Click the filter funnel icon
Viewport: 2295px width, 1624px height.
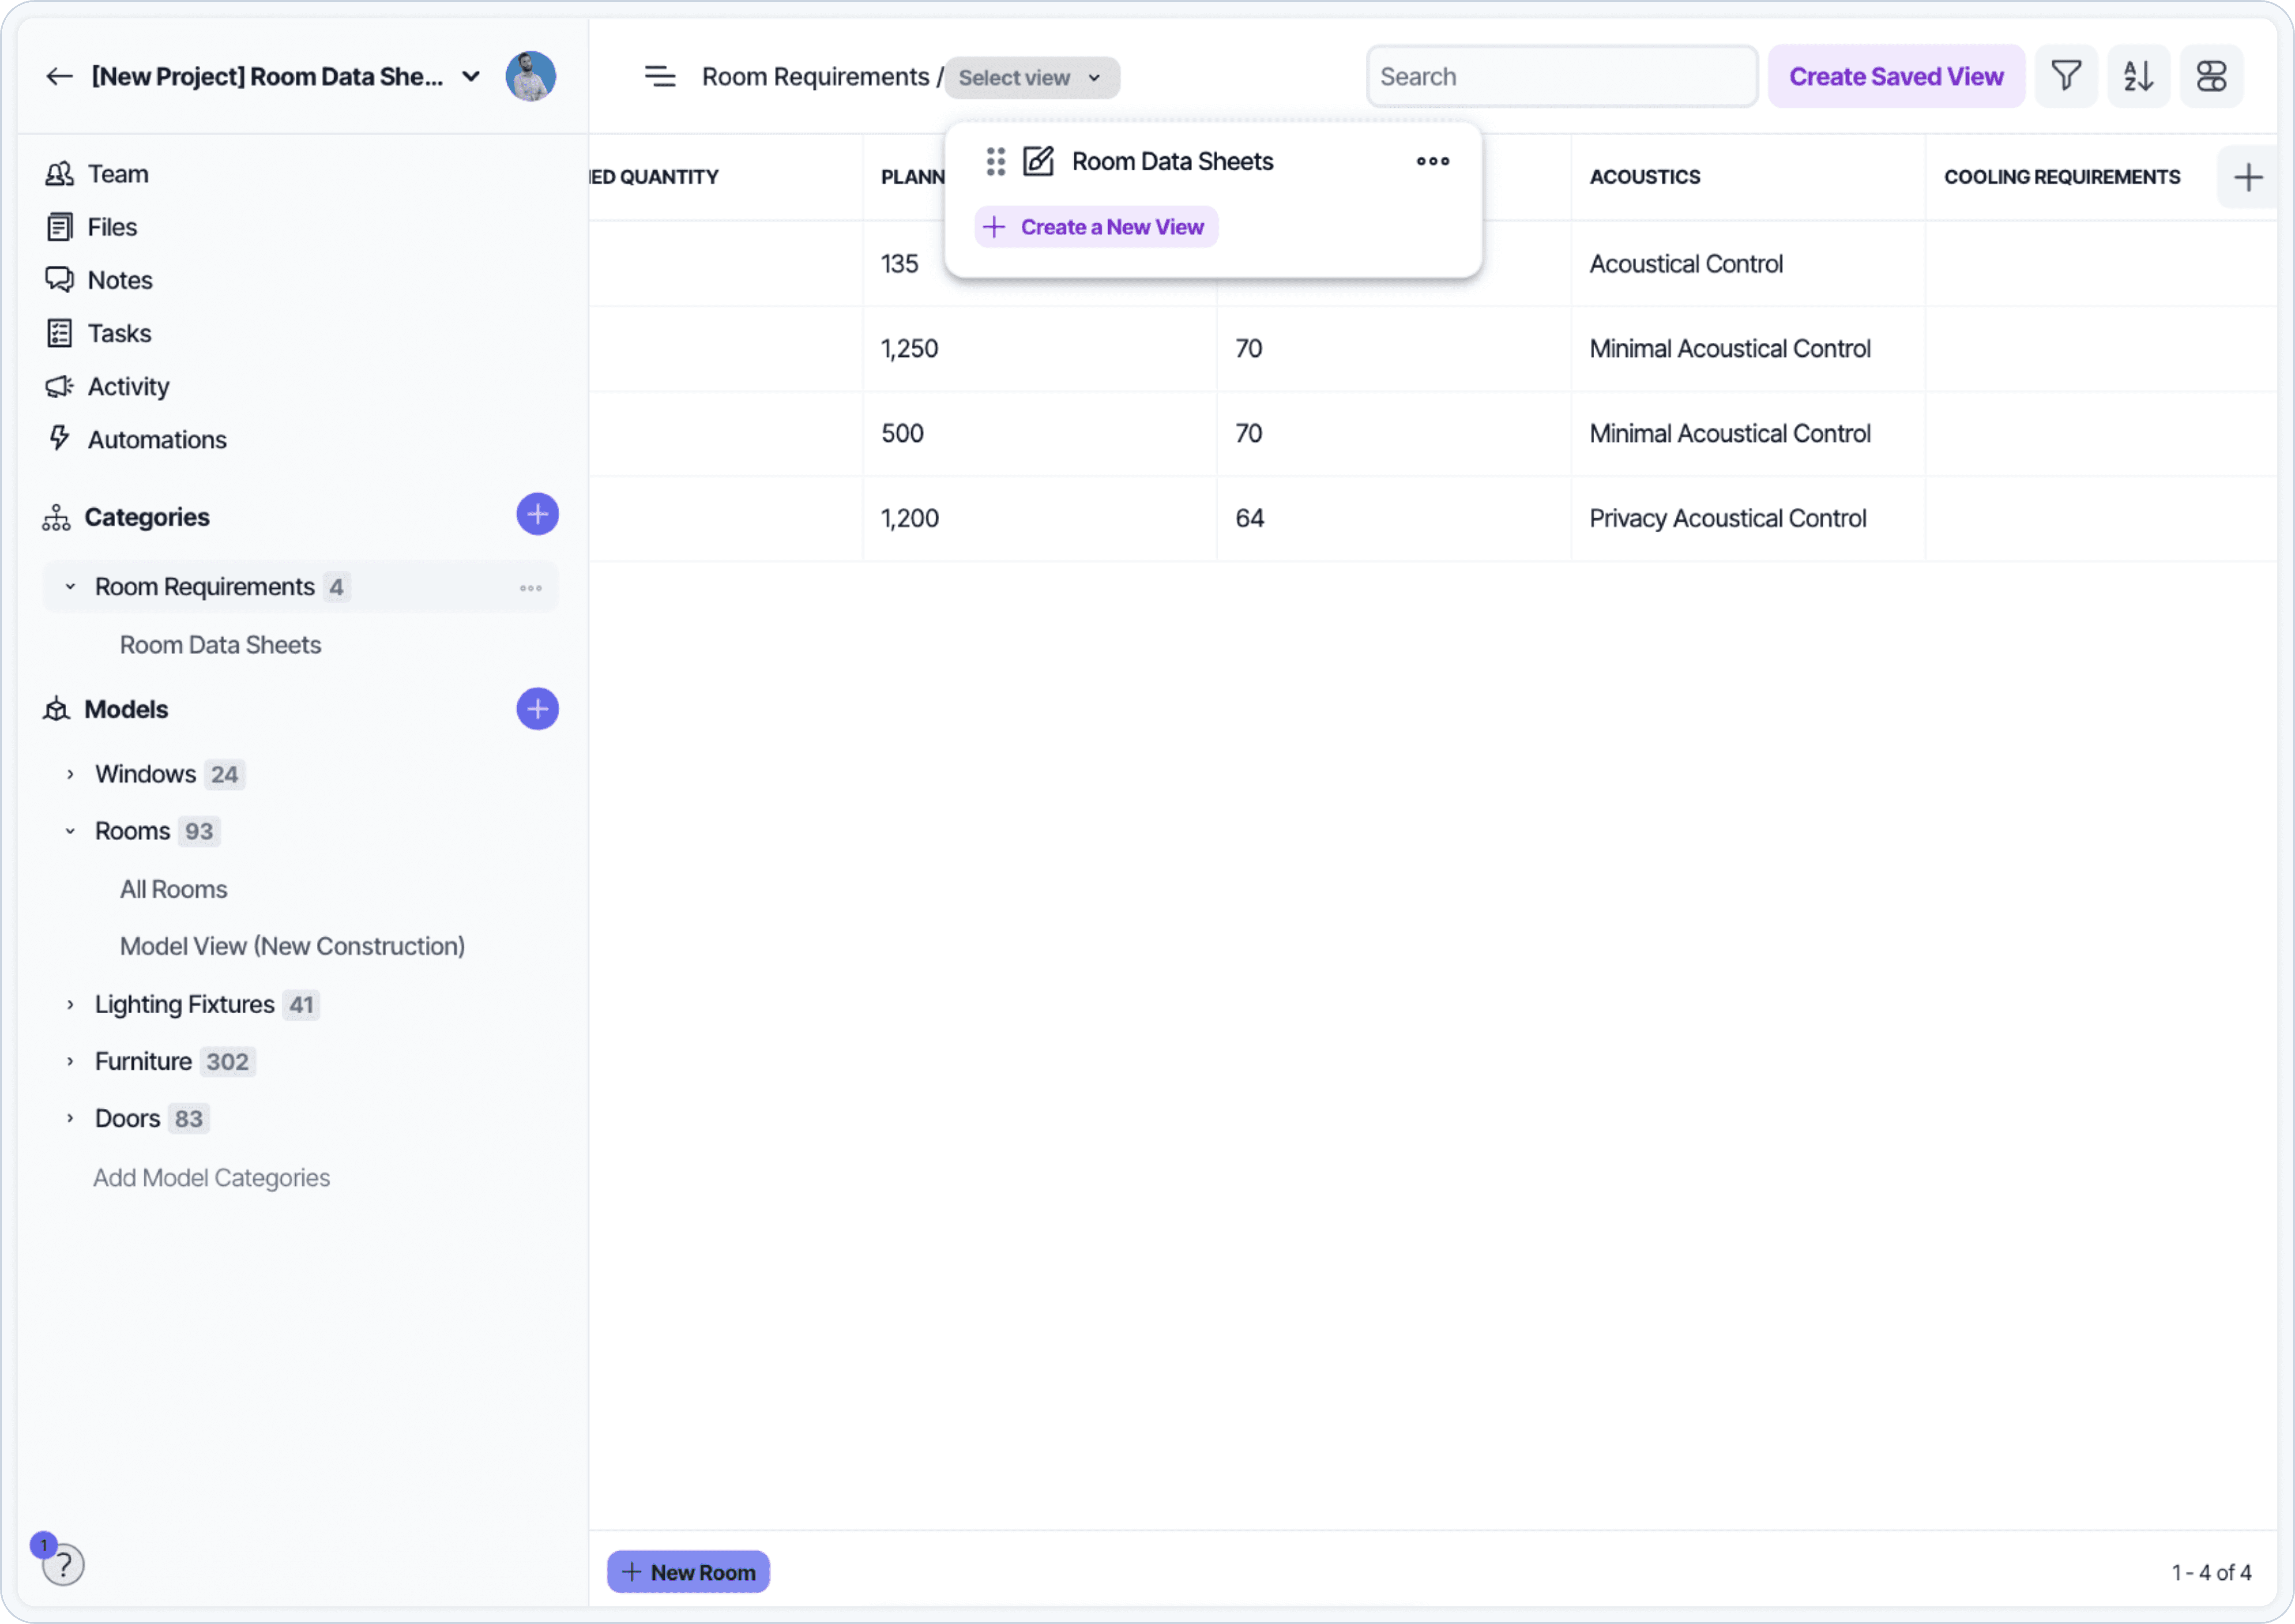pyautogui.click(x=2066, y=76)
